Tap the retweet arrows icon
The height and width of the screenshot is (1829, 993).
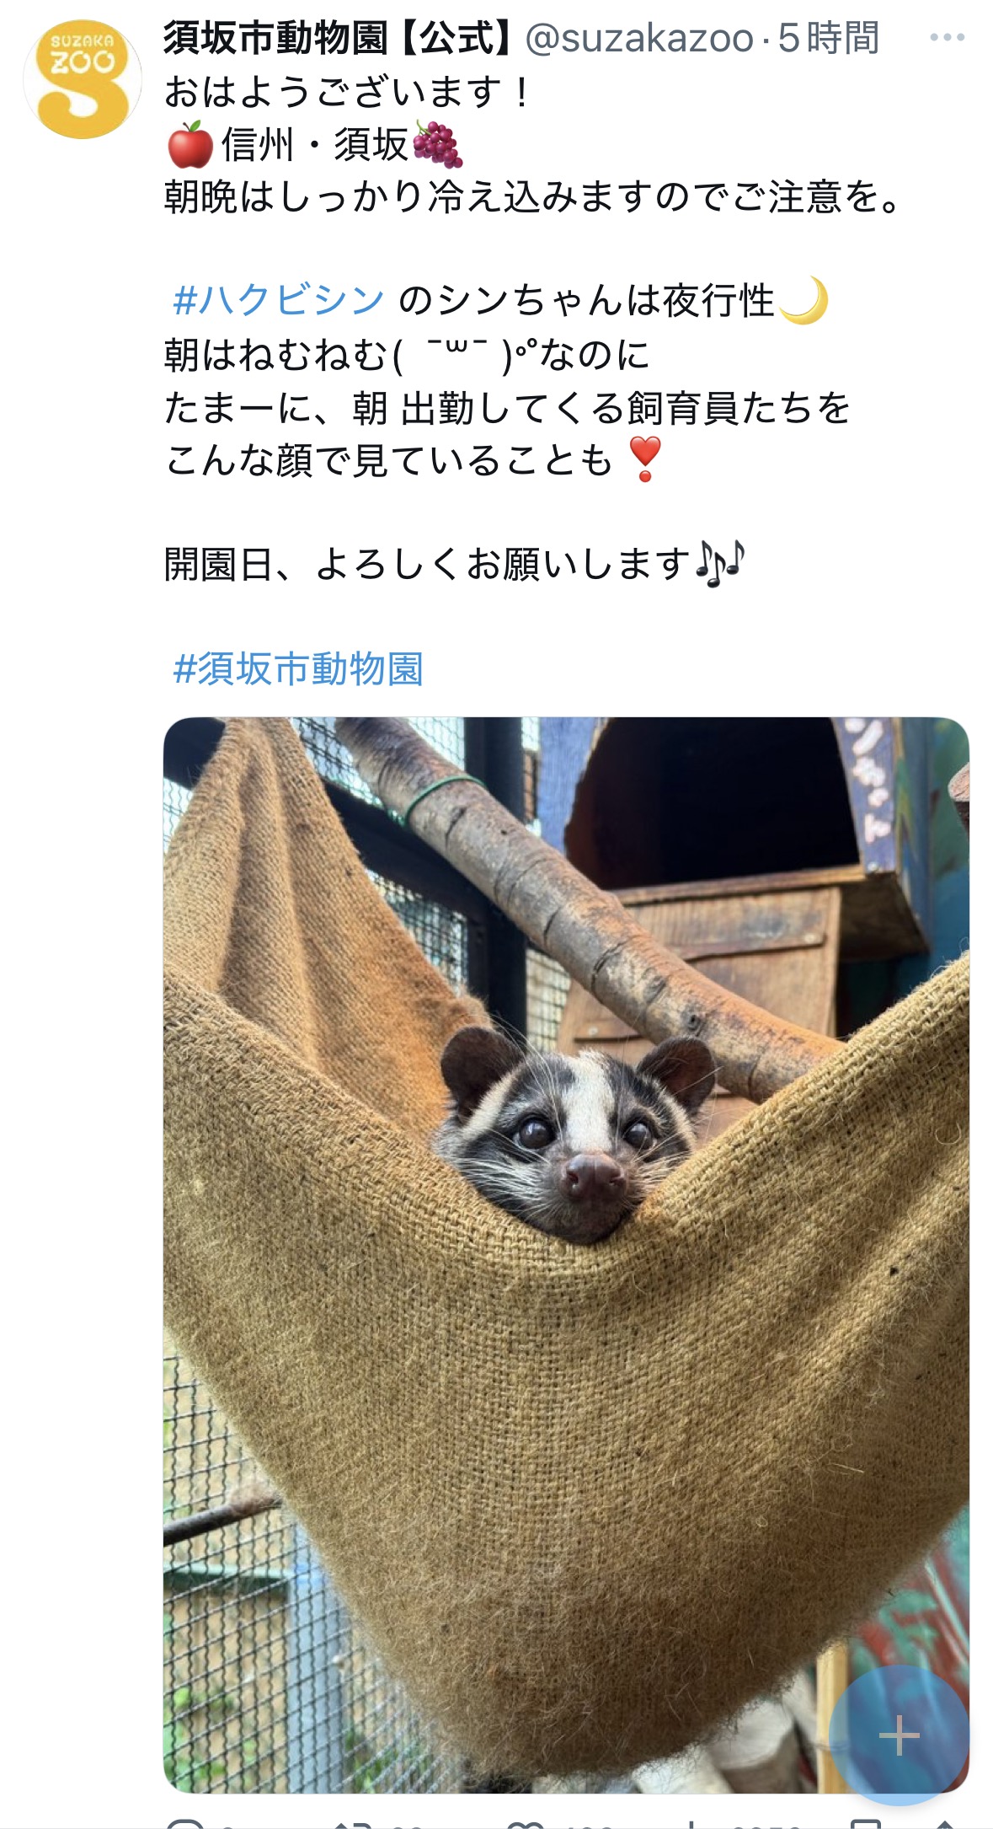click(x=352, y=1824)
